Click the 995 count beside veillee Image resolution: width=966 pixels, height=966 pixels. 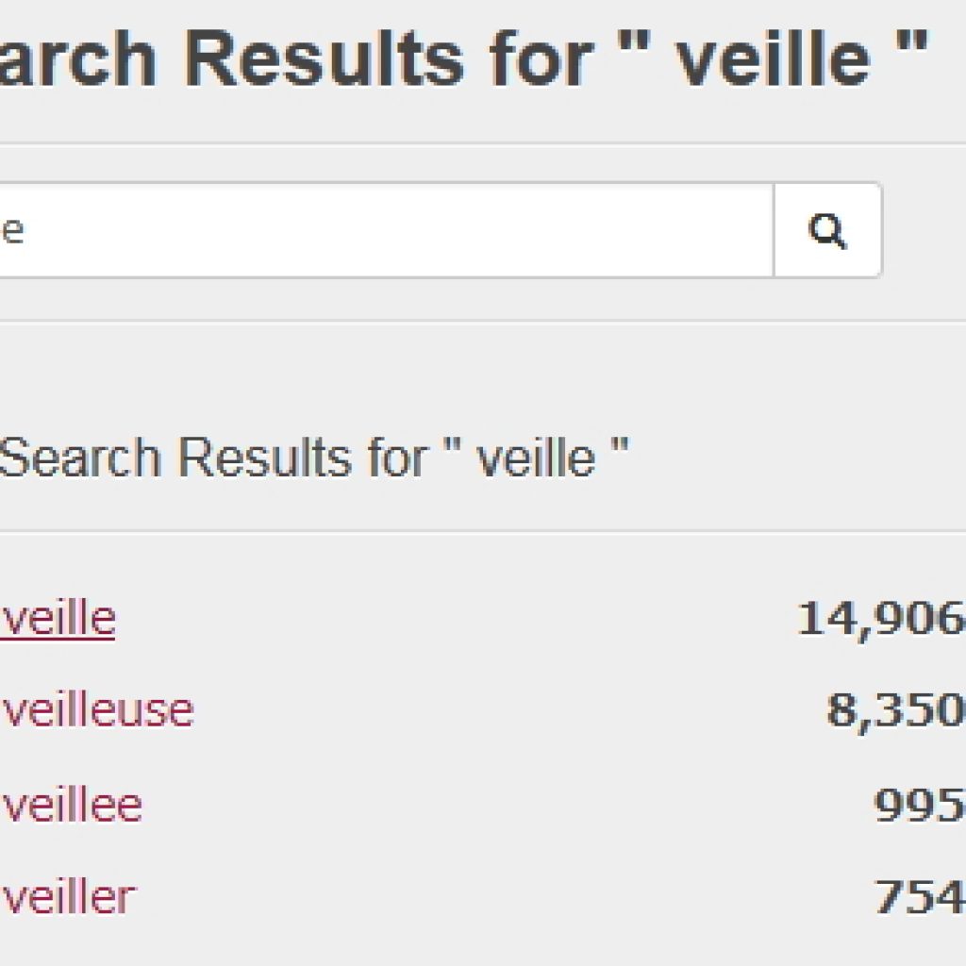[920, 806]
